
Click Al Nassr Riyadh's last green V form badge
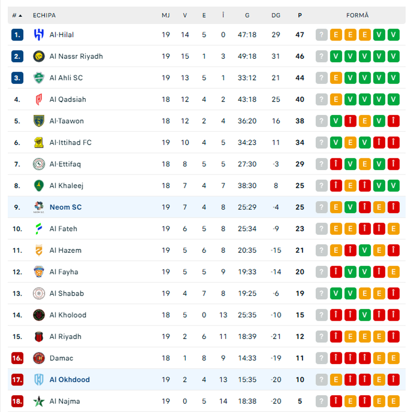[x=393, y=56]
